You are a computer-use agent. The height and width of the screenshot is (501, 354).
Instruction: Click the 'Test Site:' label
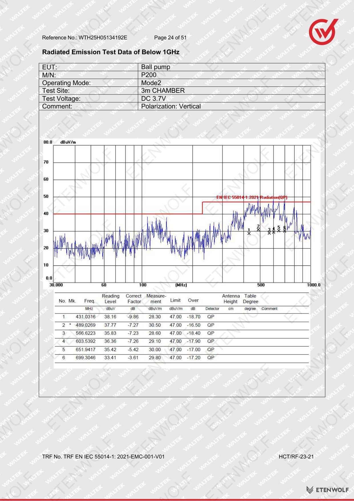[x=56, y=90]
